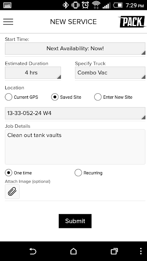Open the recent apps switcher
This screenshot has height=261, width=147.
coord(114,251)
